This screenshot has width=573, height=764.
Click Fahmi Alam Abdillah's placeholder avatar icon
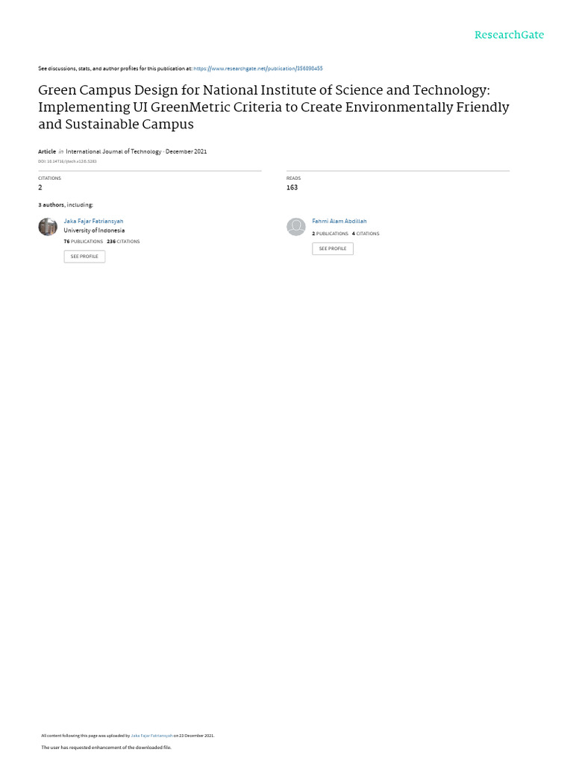[x=295, y=227]
